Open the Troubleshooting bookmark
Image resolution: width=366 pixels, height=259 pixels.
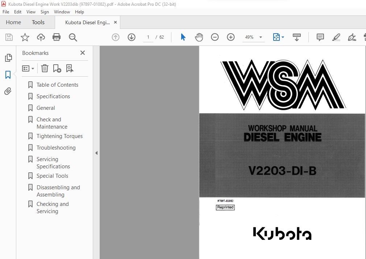[56, 148]
